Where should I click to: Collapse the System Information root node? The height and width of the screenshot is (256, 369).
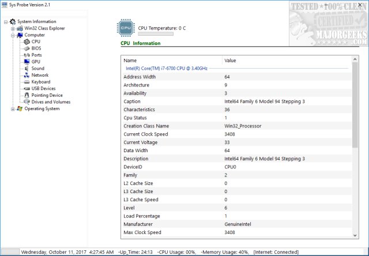(x=6, y=22)
